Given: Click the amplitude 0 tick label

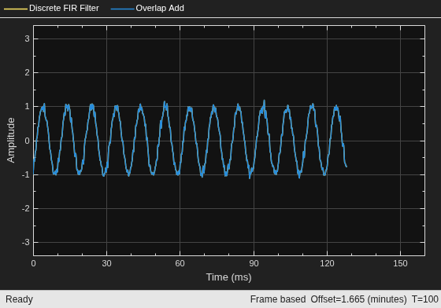Looking at the screenshot, I should tap(27, 141).
